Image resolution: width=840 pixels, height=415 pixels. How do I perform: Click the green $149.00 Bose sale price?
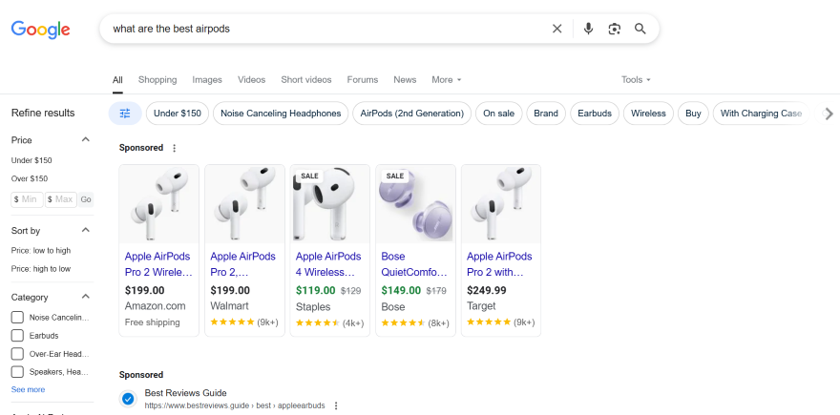pyautogui.click(x=401, y=291)
